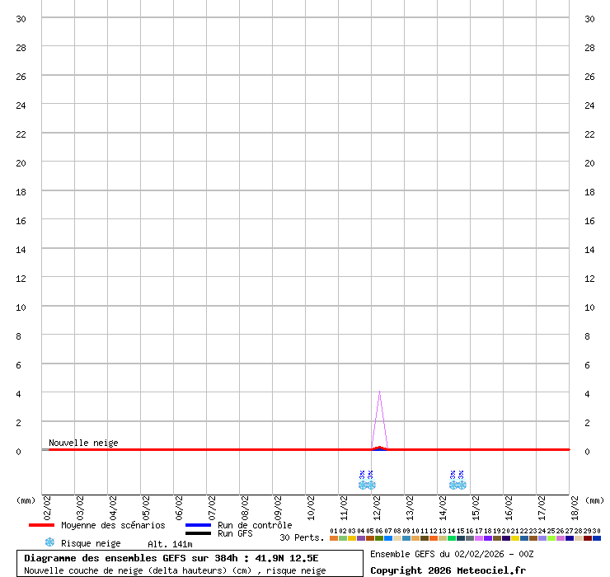
Task: Select perturbation 30 color swatch
Action: click(597, 538)
